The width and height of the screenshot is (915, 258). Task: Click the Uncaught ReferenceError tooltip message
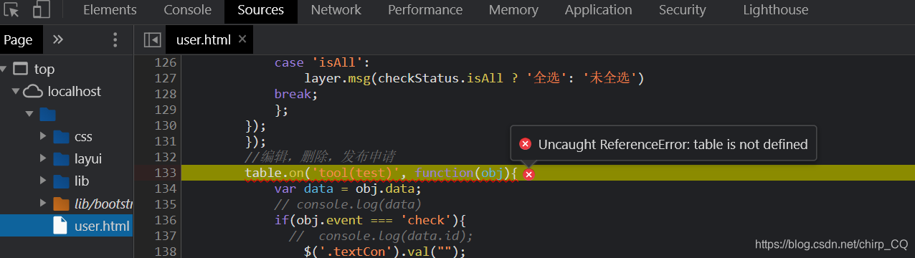click(x=673, y=144)
